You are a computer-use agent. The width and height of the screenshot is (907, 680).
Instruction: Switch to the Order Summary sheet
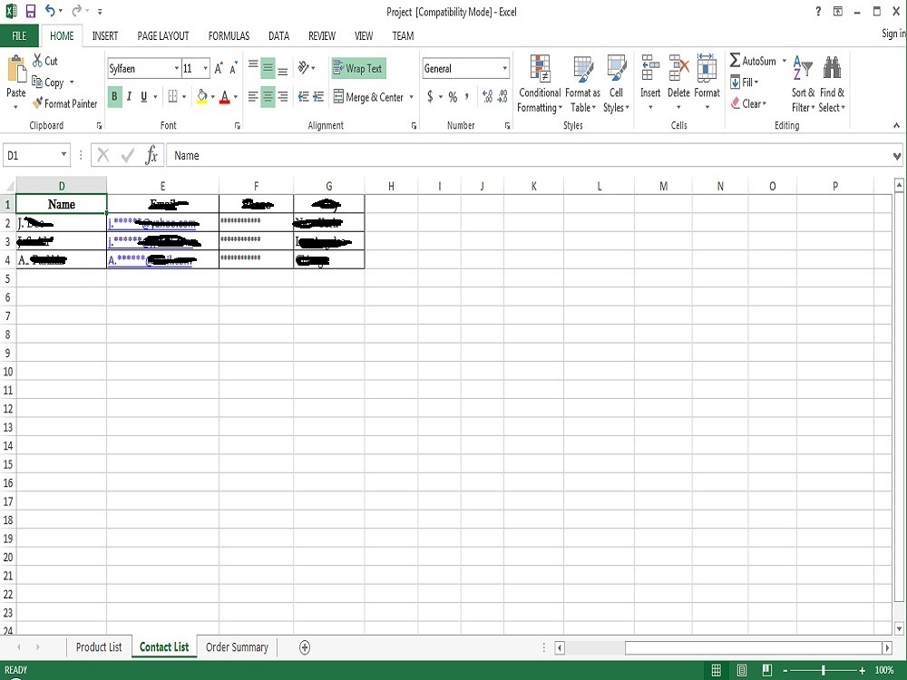pyautogui.click(x=237, y=647)
